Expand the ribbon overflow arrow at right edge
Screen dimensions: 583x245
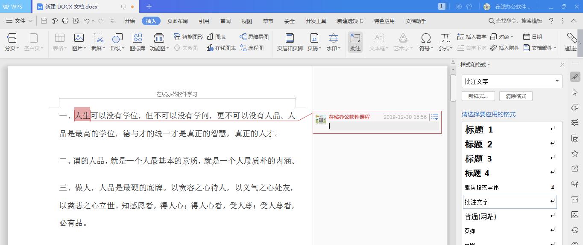click(580, 44)
